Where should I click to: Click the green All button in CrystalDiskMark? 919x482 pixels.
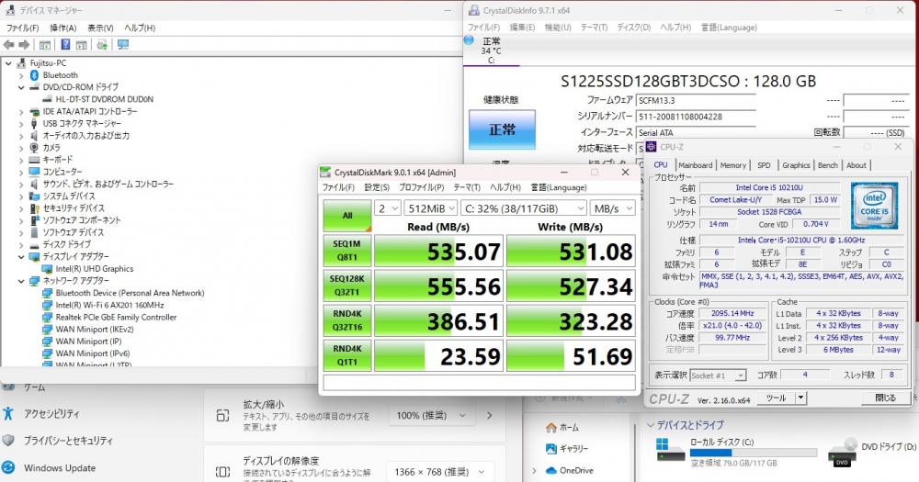tap(347, 216)
